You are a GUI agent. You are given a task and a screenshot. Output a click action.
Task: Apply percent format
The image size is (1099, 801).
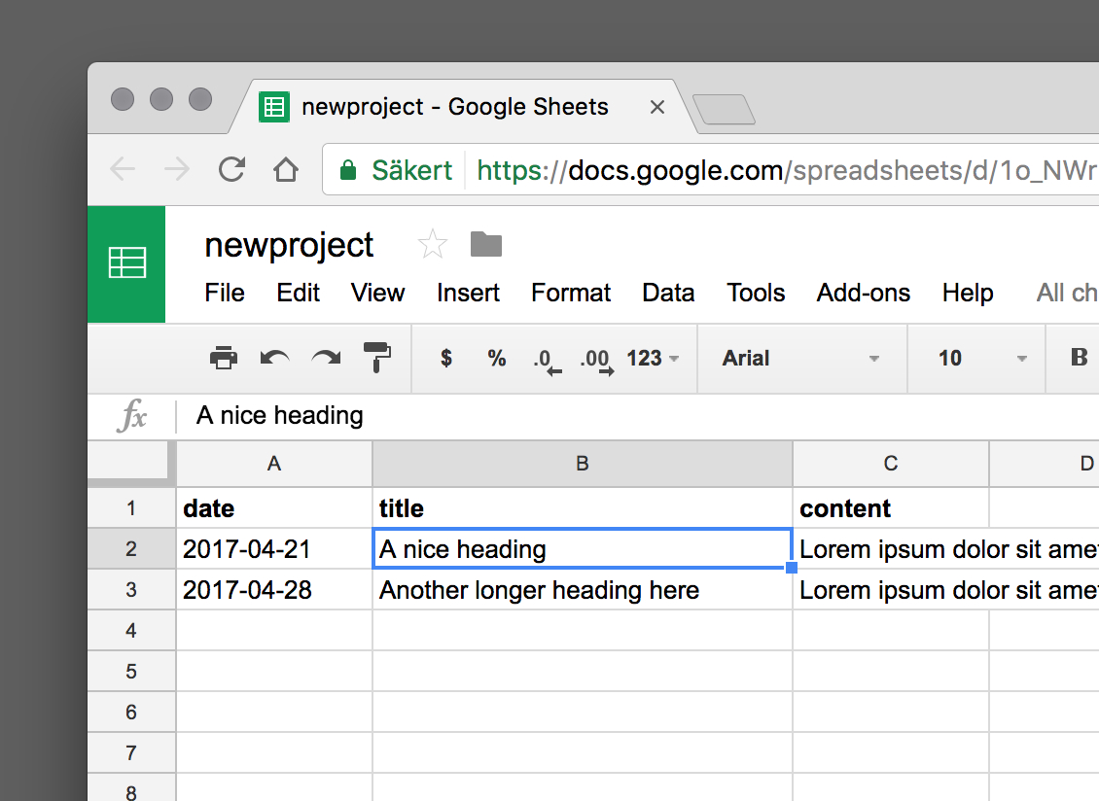coord(497,358)
